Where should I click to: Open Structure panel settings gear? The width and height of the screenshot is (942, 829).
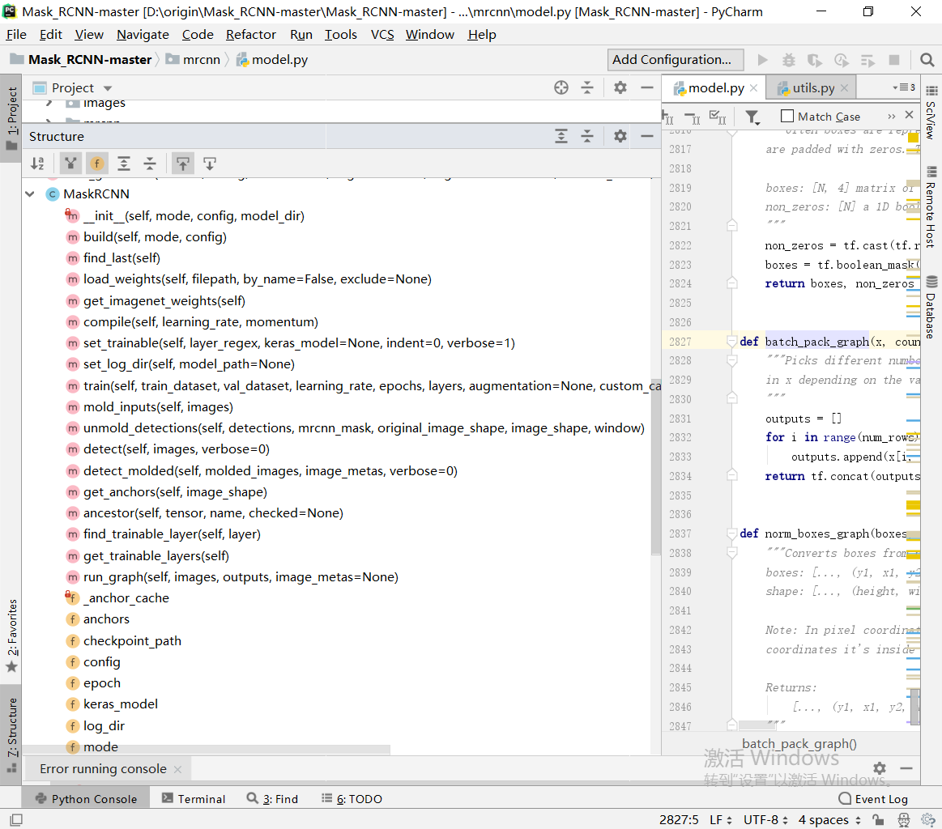coord(620,136)
